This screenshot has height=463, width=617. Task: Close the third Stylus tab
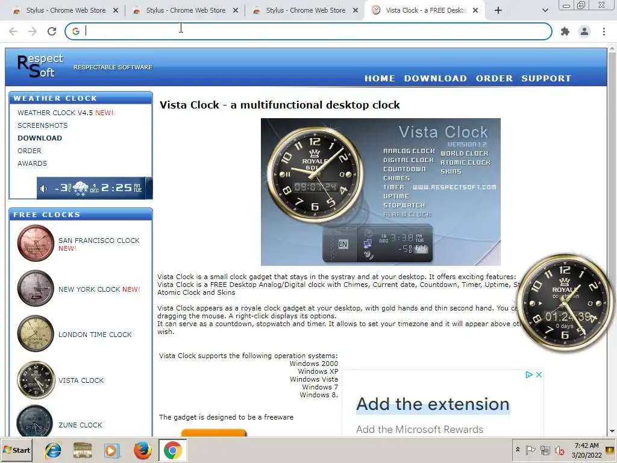pyautogui.click(x=355, y=11)
